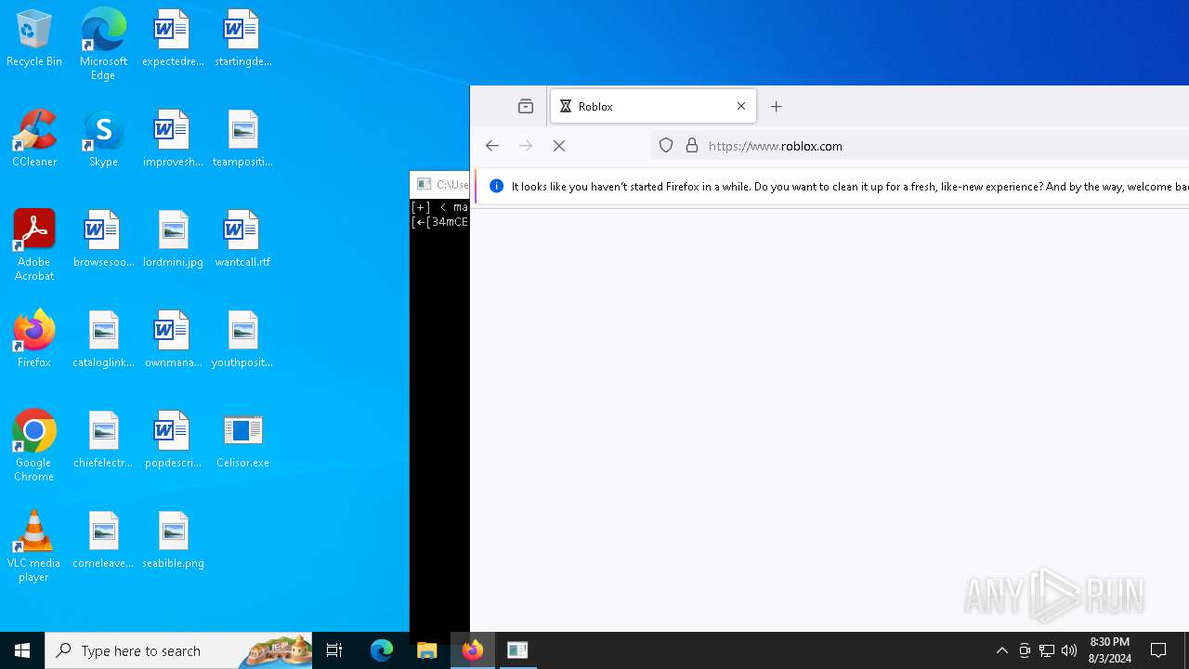Select the browsesoo... Word document
This screenshot has height=669, width=1189.
coord(103,240)
